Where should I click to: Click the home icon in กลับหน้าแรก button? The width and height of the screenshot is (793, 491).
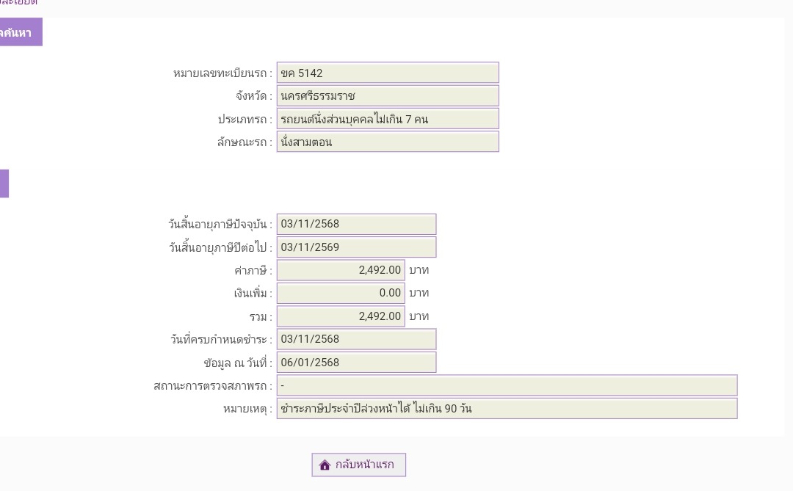tap(325, 465)
